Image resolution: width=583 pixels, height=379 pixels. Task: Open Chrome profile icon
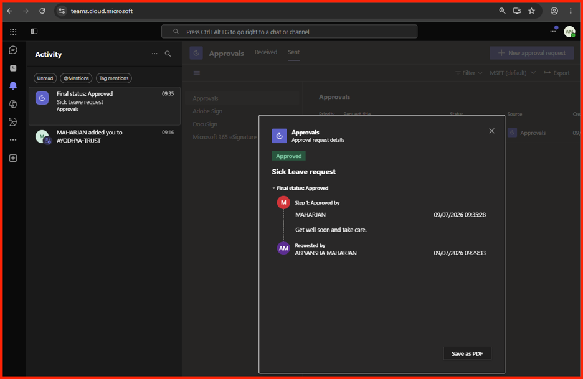coord(554,11)
